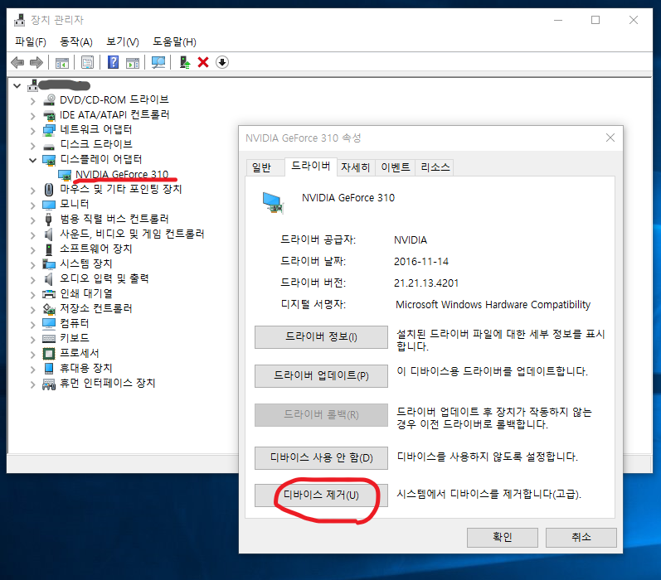Expand 휴대용 장치 node
Image resolution: width=661 pixels, height=580 pixels.
coord(33,370)
